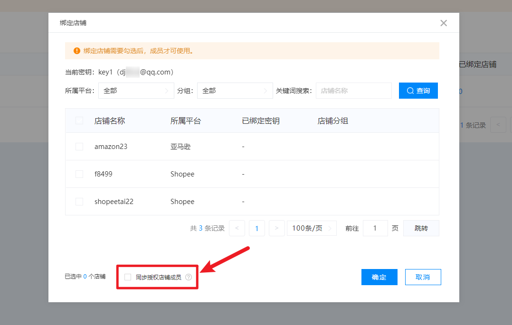Go to next page using right arrow
Viewport: 512px width, 325px height.
(276, 228)
